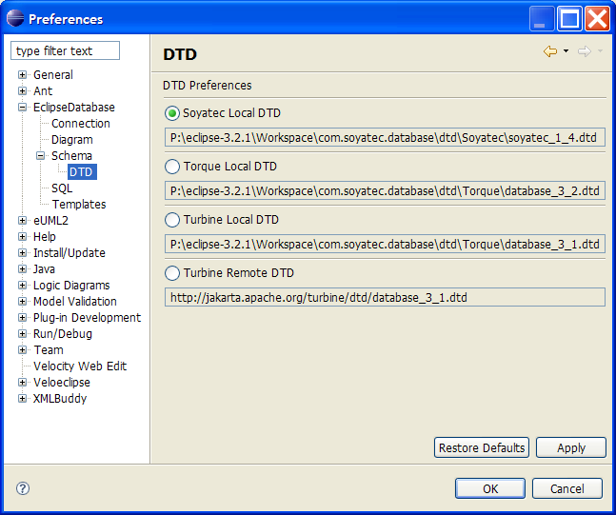Expand the Model Validation node

[23, 302]
